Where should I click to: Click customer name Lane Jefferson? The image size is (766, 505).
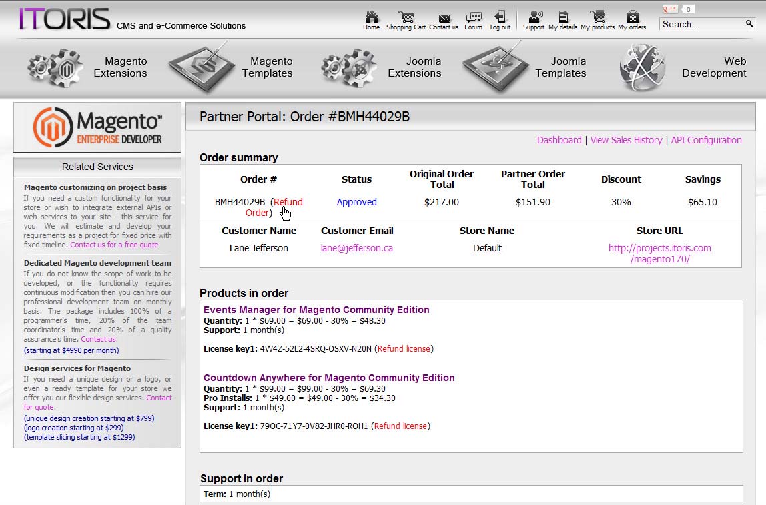(258, 248)
